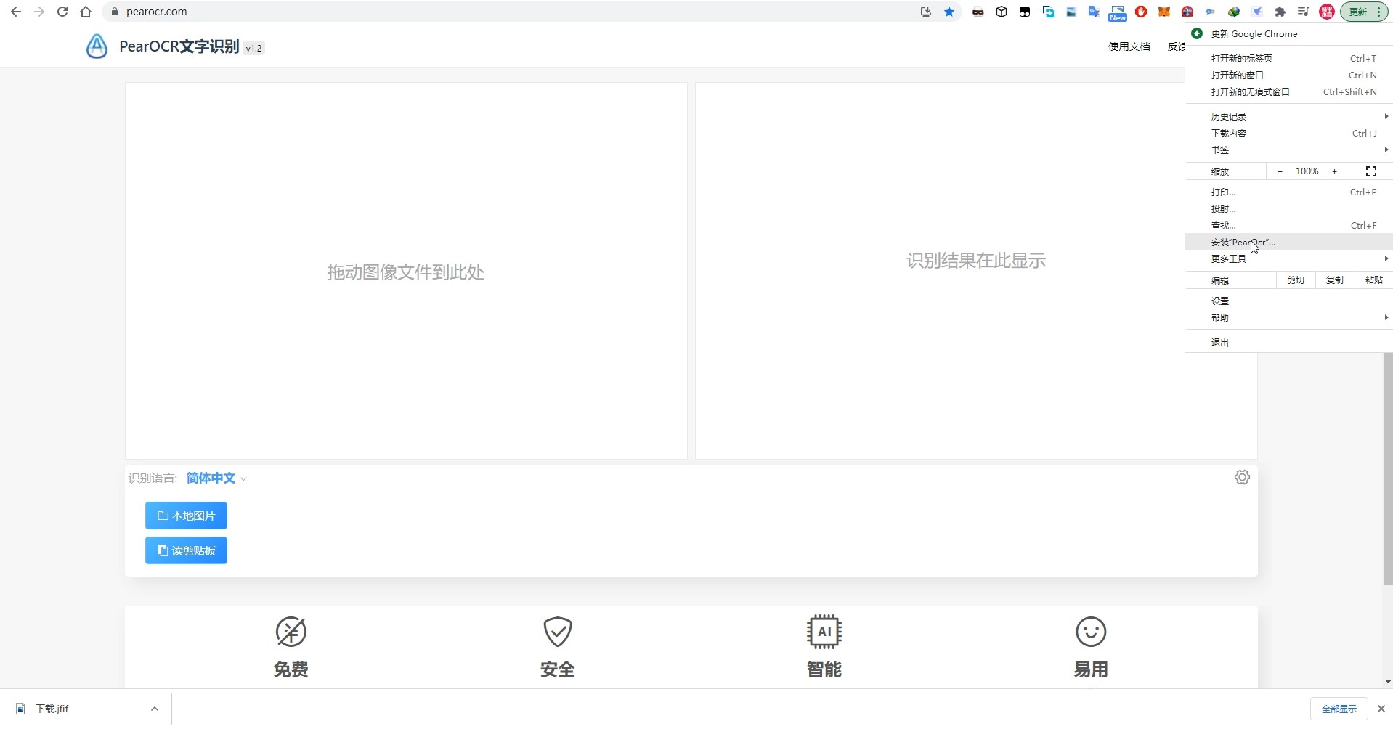Click the AdBlock red hand extension icon
1393x729 pixels.
1141,12
